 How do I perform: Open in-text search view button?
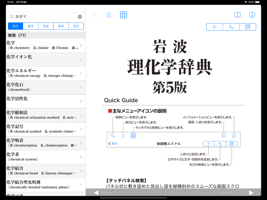coord(248,27)
